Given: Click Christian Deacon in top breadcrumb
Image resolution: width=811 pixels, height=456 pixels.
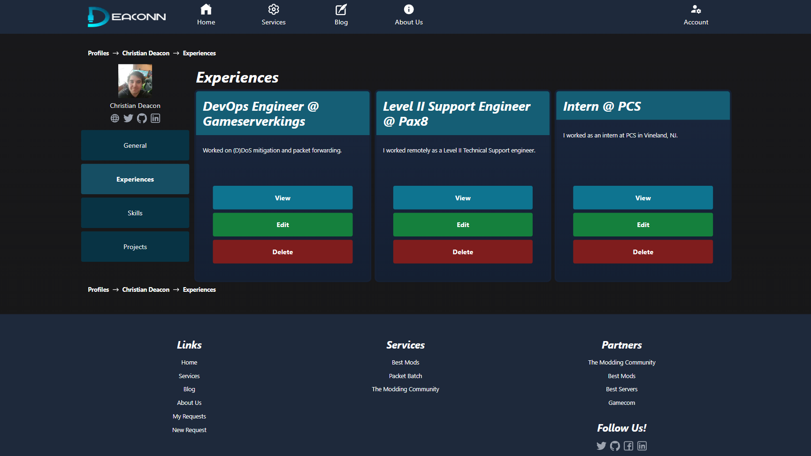Looking at the screenshot, I should (x=146, y=53).
